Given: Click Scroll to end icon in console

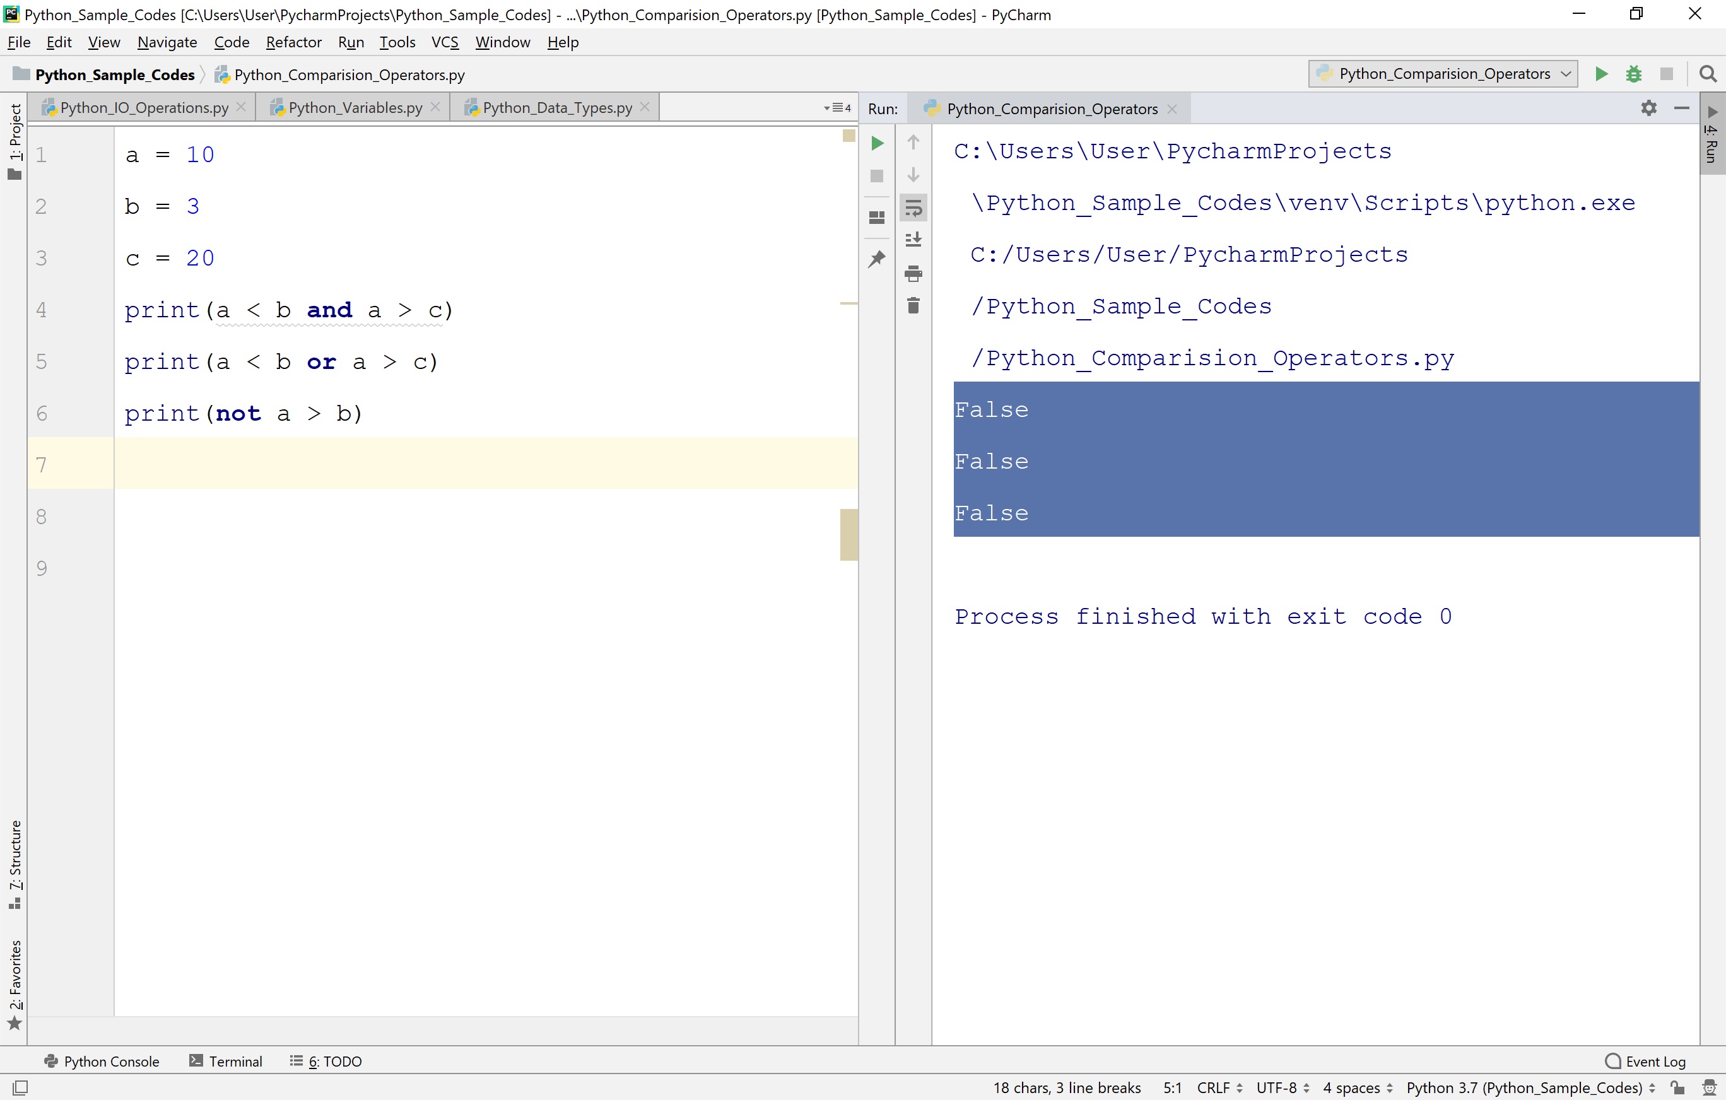Looking at the screenshot, I should pyautogui.click(x=913, y=240).
